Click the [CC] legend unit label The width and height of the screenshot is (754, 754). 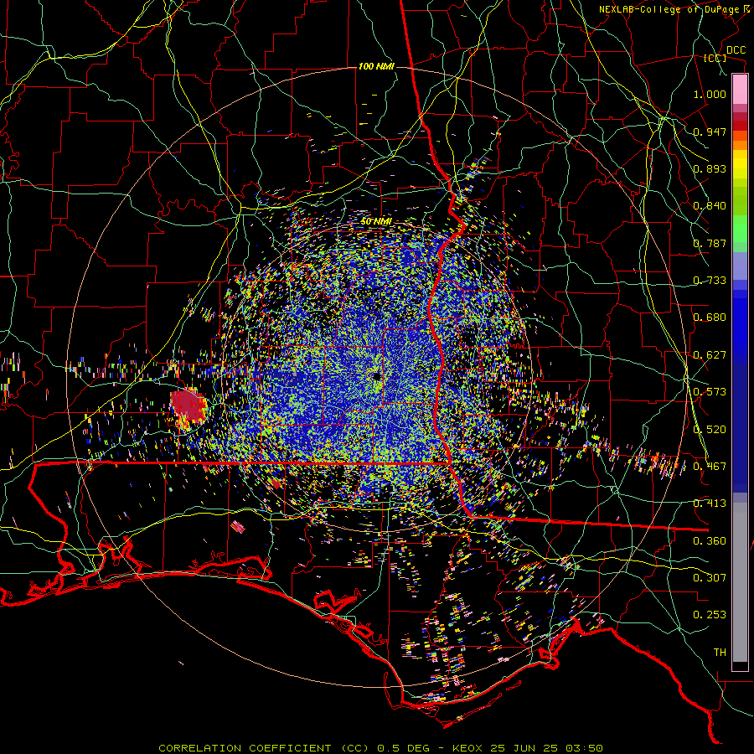(x=715, y=58)
